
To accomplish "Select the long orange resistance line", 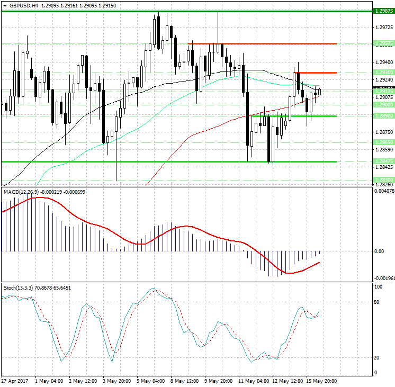I will (265, 43).
